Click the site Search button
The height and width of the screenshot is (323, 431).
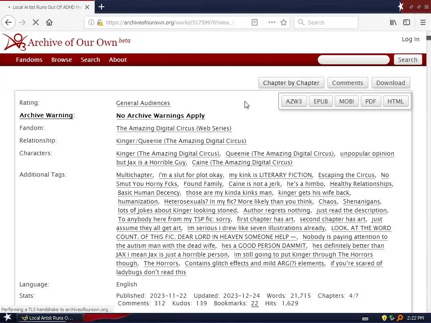tap(407, 60)
